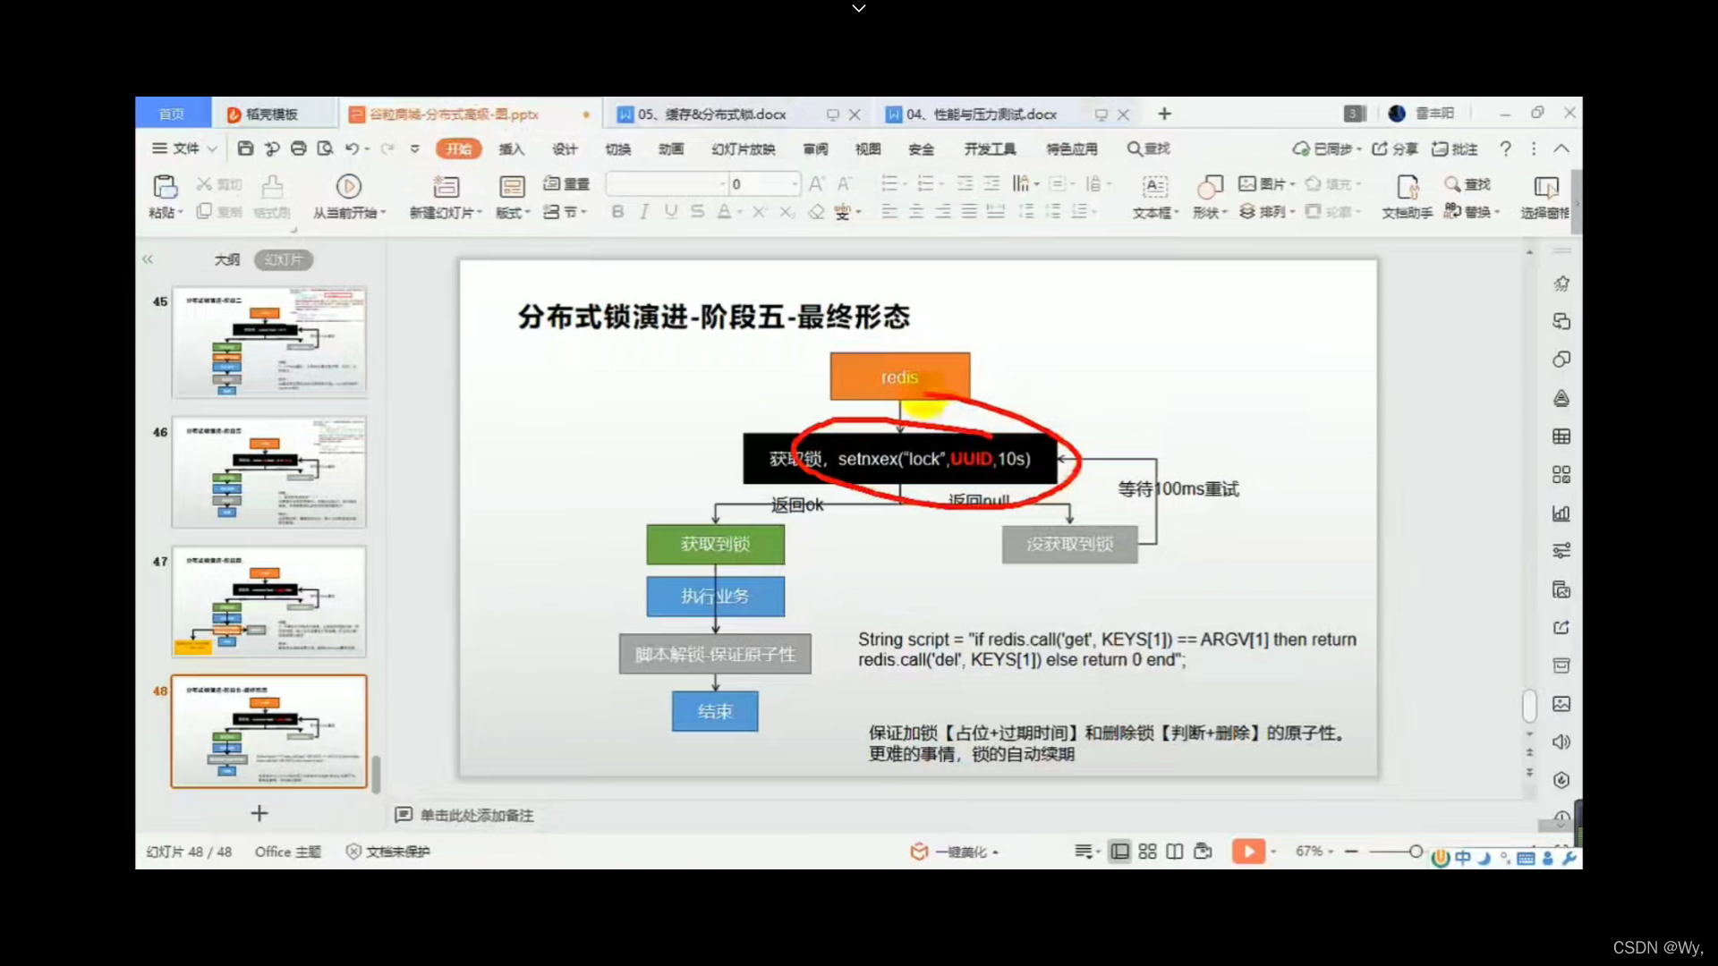Toggle bold formatting
1718x966 pixels.
click(x=617, y=212)
